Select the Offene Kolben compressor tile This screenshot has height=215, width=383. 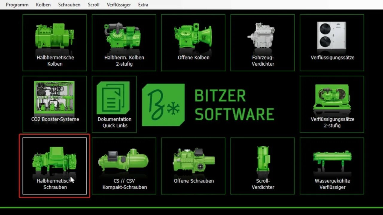point(193,43)
